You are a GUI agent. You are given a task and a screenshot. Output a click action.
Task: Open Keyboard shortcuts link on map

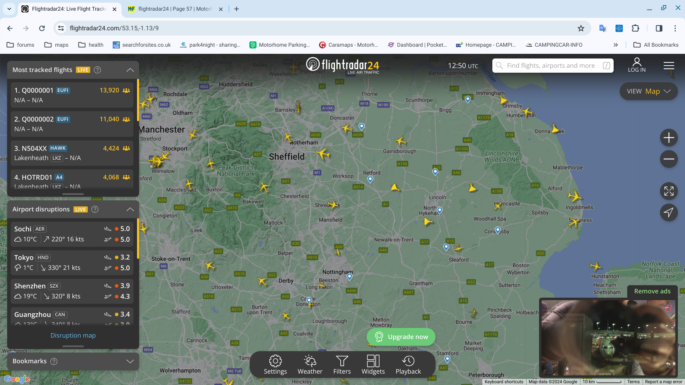(504, 382)
